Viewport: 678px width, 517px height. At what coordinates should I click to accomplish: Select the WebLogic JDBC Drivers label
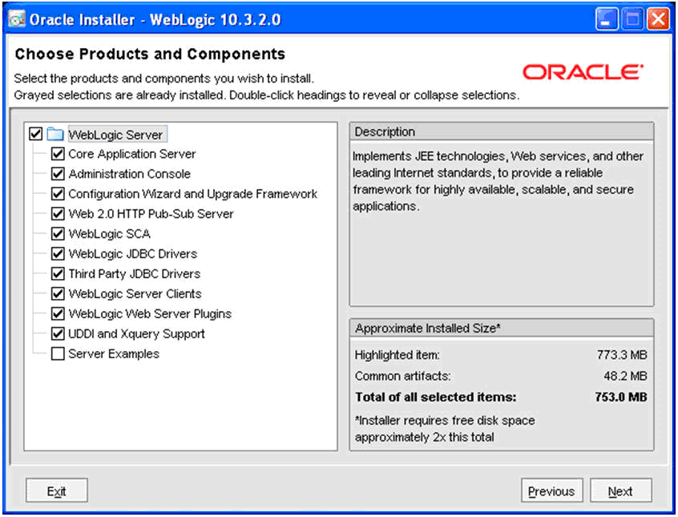[x=133, y=253]
